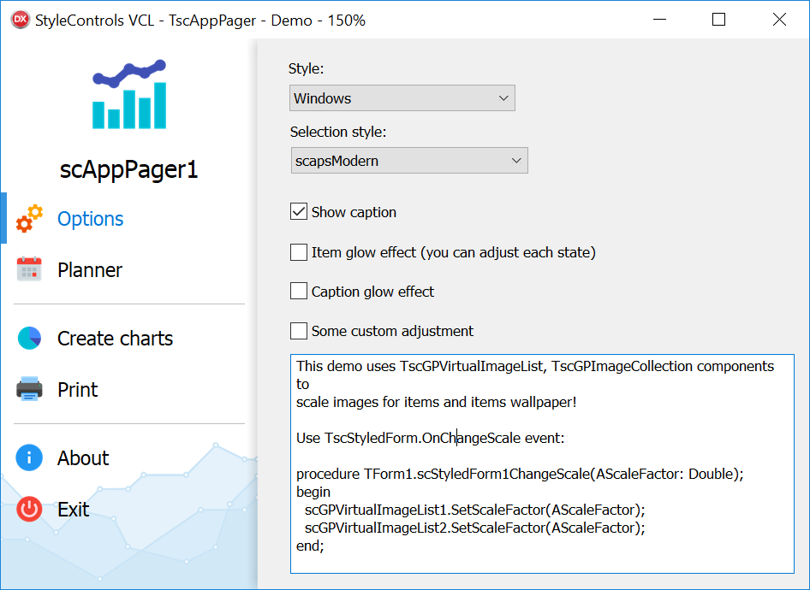Open the Style dropdown showing Windows
The width and height of the screenshot is (810, 590).
point(402,98)
